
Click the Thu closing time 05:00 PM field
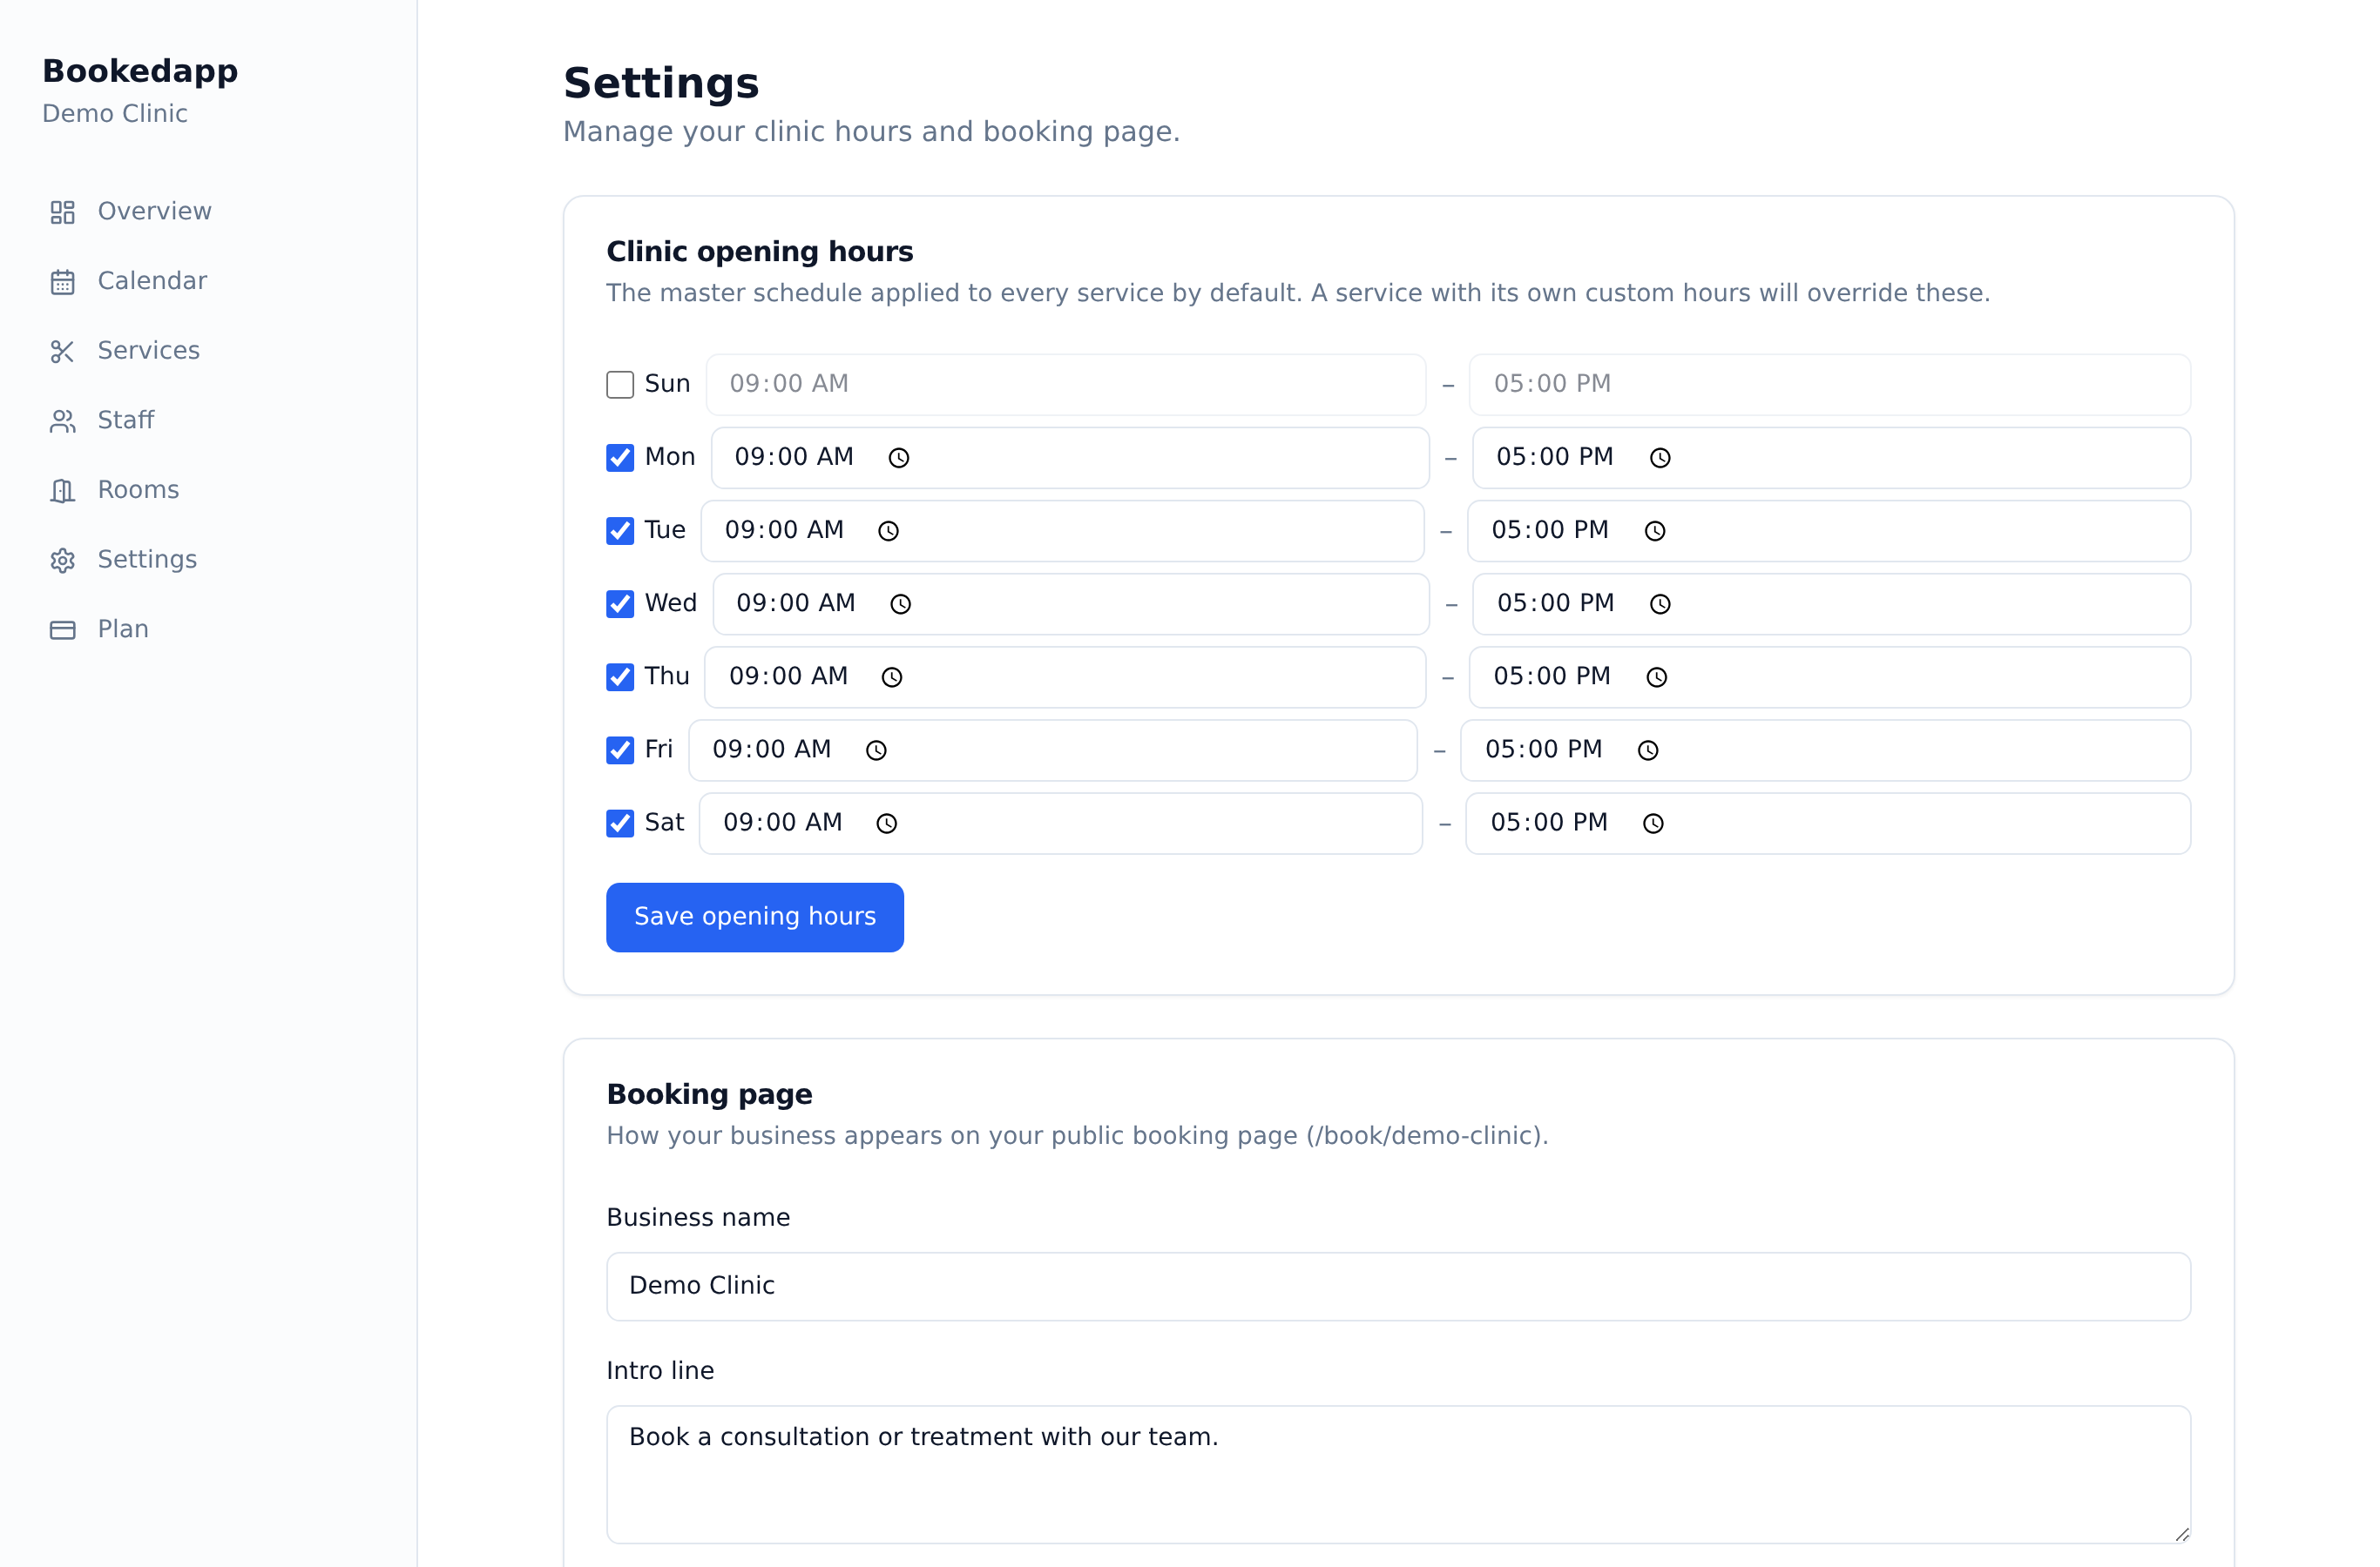pyautogui.click(x=1829, y=676)
